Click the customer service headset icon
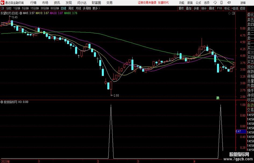 point(215,3)
